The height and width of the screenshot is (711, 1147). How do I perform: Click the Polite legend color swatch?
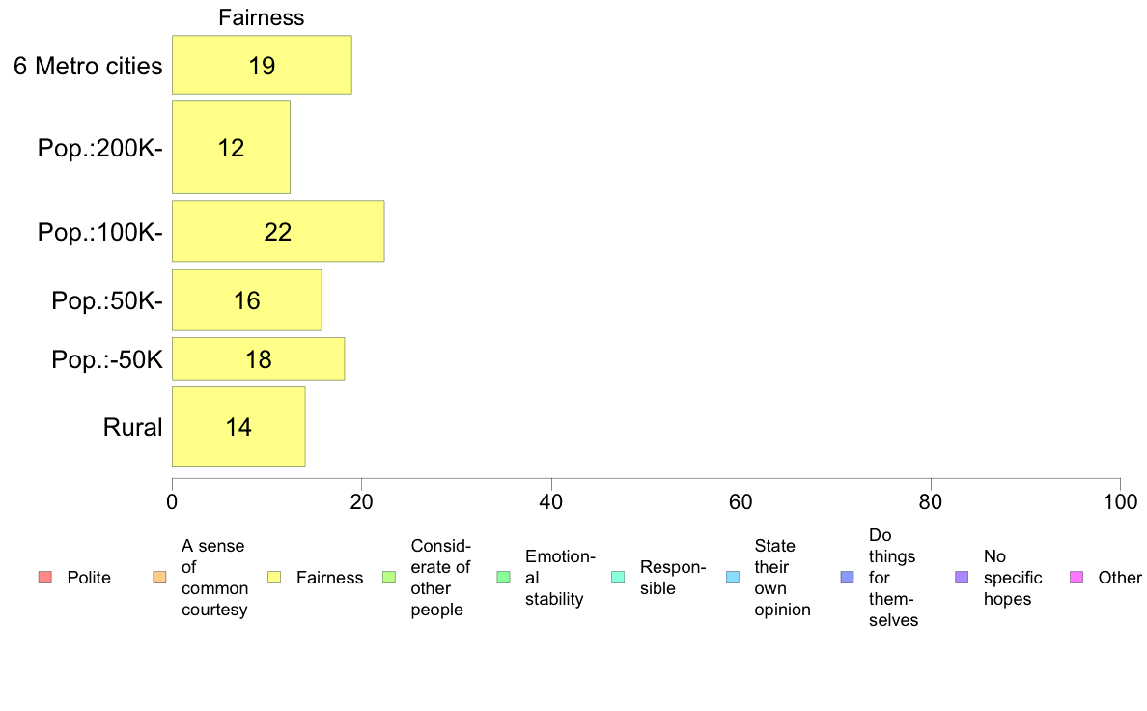44,577
